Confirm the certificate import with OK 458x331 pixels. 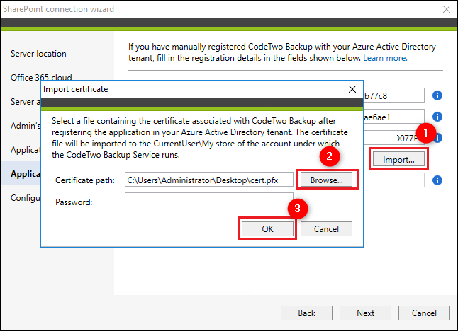267,228
